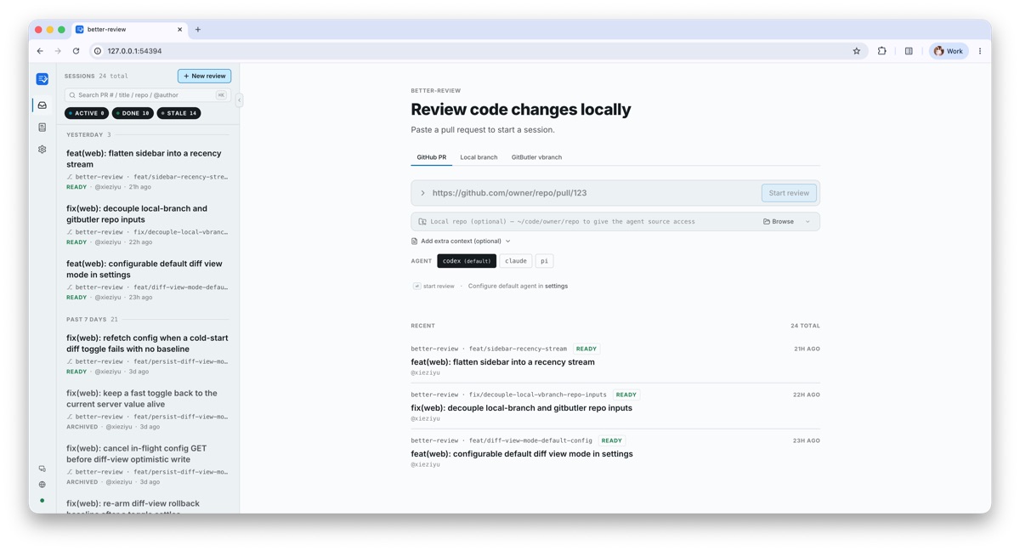Screen dimensions: 1020x551
Task: Click the 22H AGO timestamp in Recent list
Action: [807, 395]
